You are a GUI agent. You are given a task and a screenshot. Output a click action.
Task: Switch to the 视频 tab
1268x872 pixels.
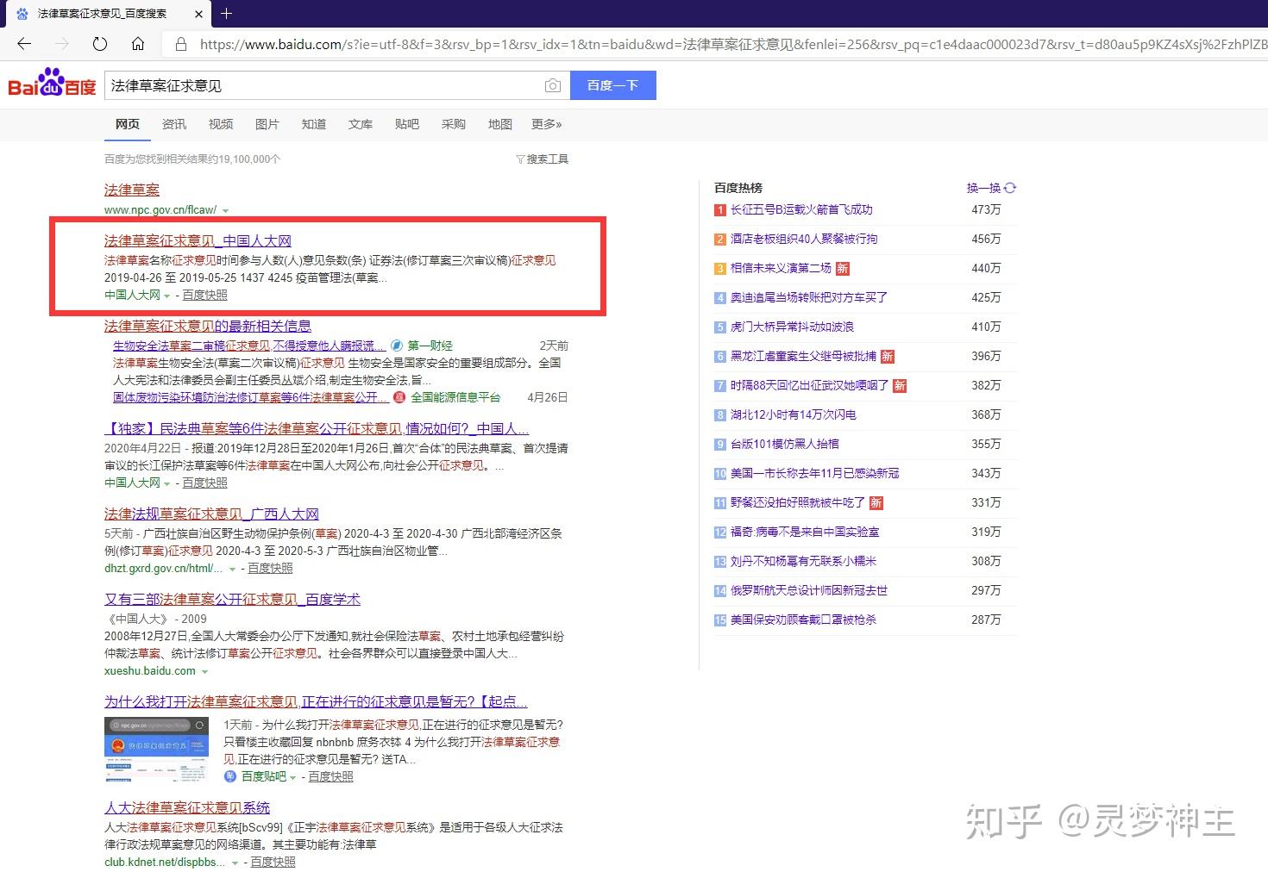[221, 124]
